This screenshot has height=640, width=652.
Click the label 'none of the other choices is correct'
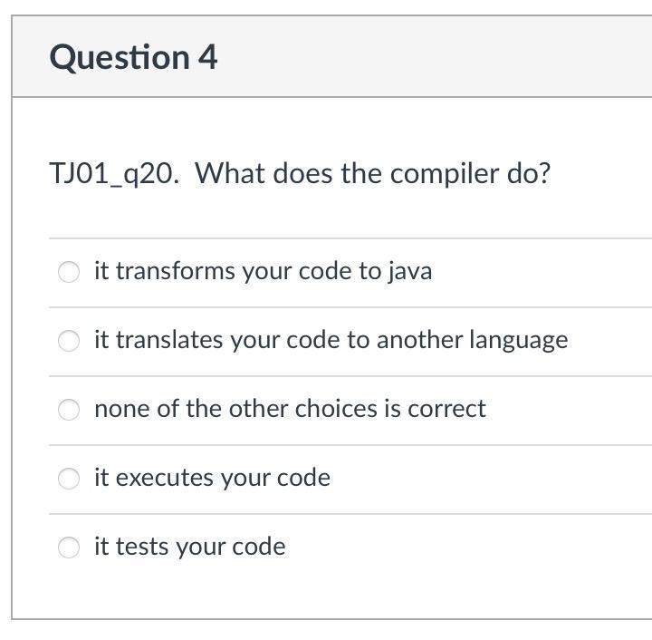[291, 409]
